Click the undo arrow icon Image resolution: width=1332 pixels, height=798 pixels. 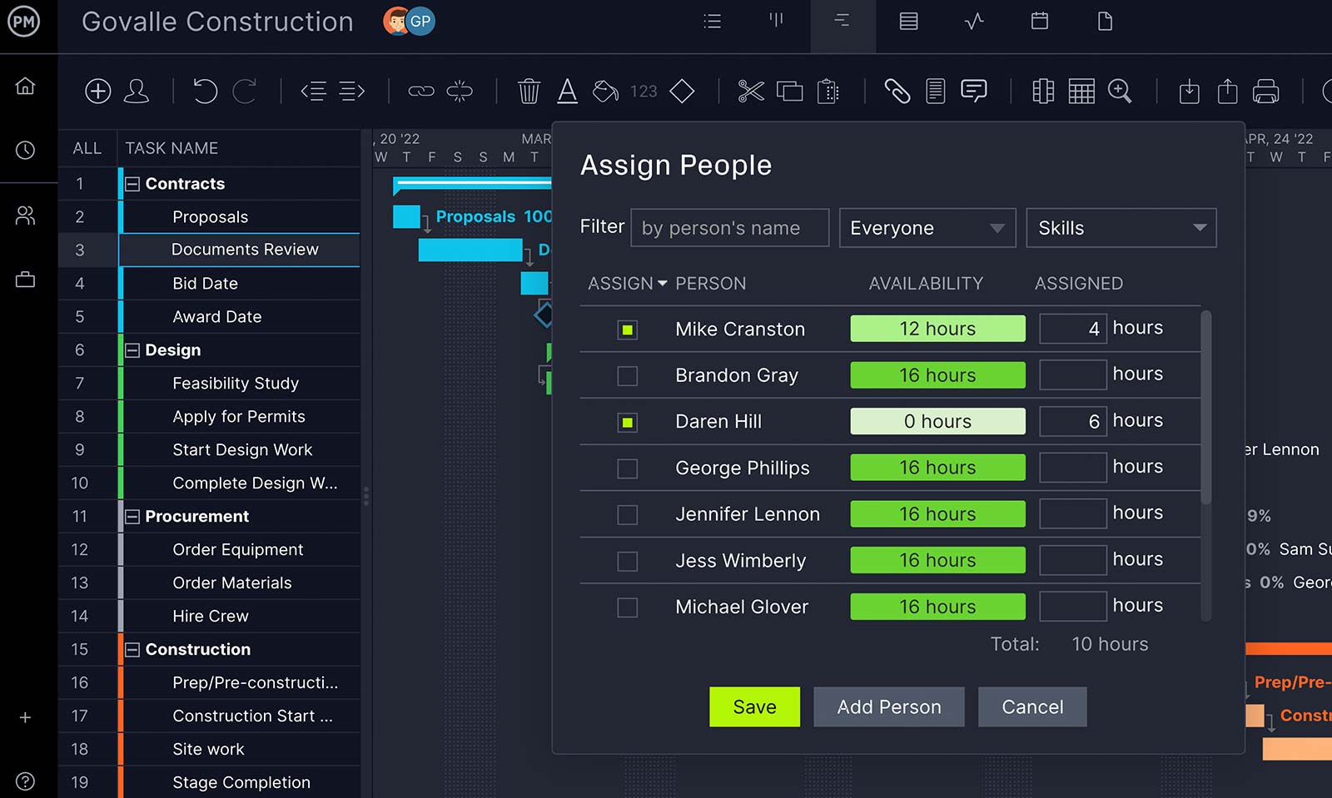click(205, 92)
